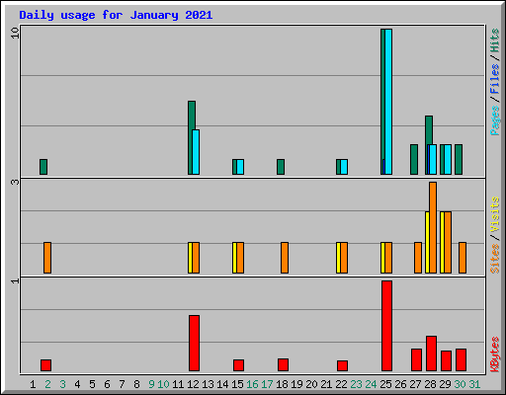This screenshot has height=395, width=506.
Task: Click the tall cyan Pages bar on day 25
Action: pos(388,102)
